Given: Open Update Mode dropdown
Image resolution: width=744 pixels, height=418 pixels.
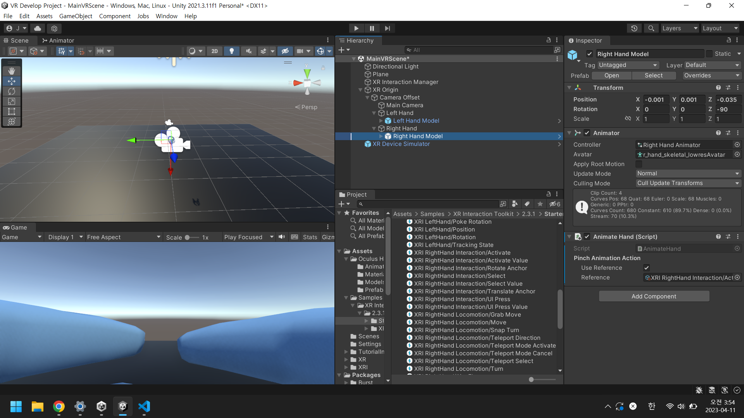Looking at the screenshot, I should click(688, 173).
